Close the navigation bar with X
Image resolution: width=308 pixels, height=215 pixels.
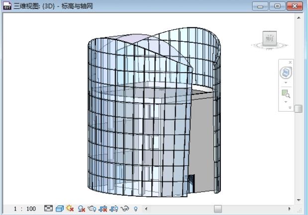[x=291, y=62]
